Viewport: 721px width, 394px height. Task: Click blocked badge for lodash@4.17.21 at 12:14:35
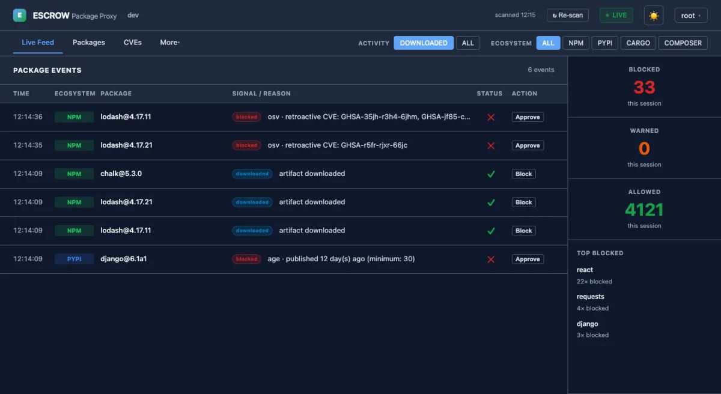pyautogui.click(x=246, y=145)
